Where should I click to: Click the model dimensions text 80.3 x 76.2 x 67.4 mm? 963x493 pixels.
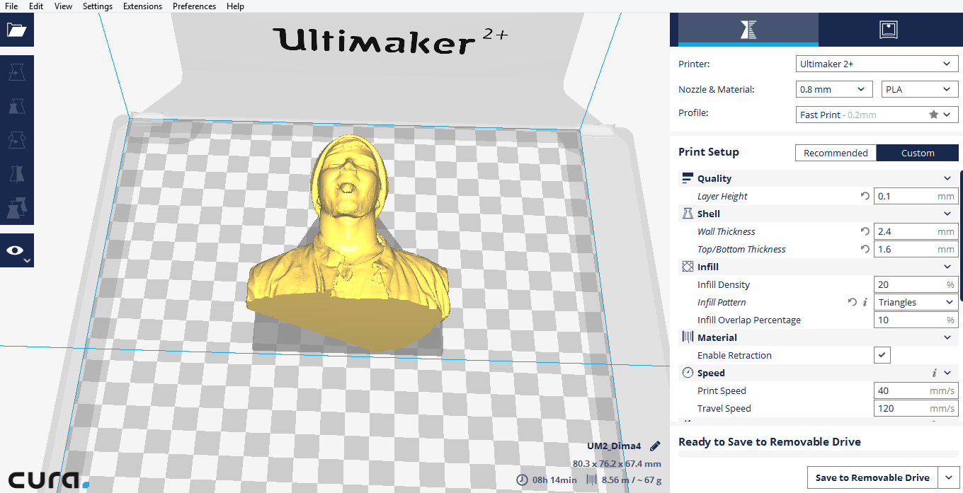click(617, 463)
